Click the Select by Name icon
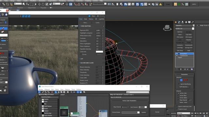The height and width of the screenshot is (117, 209). (27, 4)
